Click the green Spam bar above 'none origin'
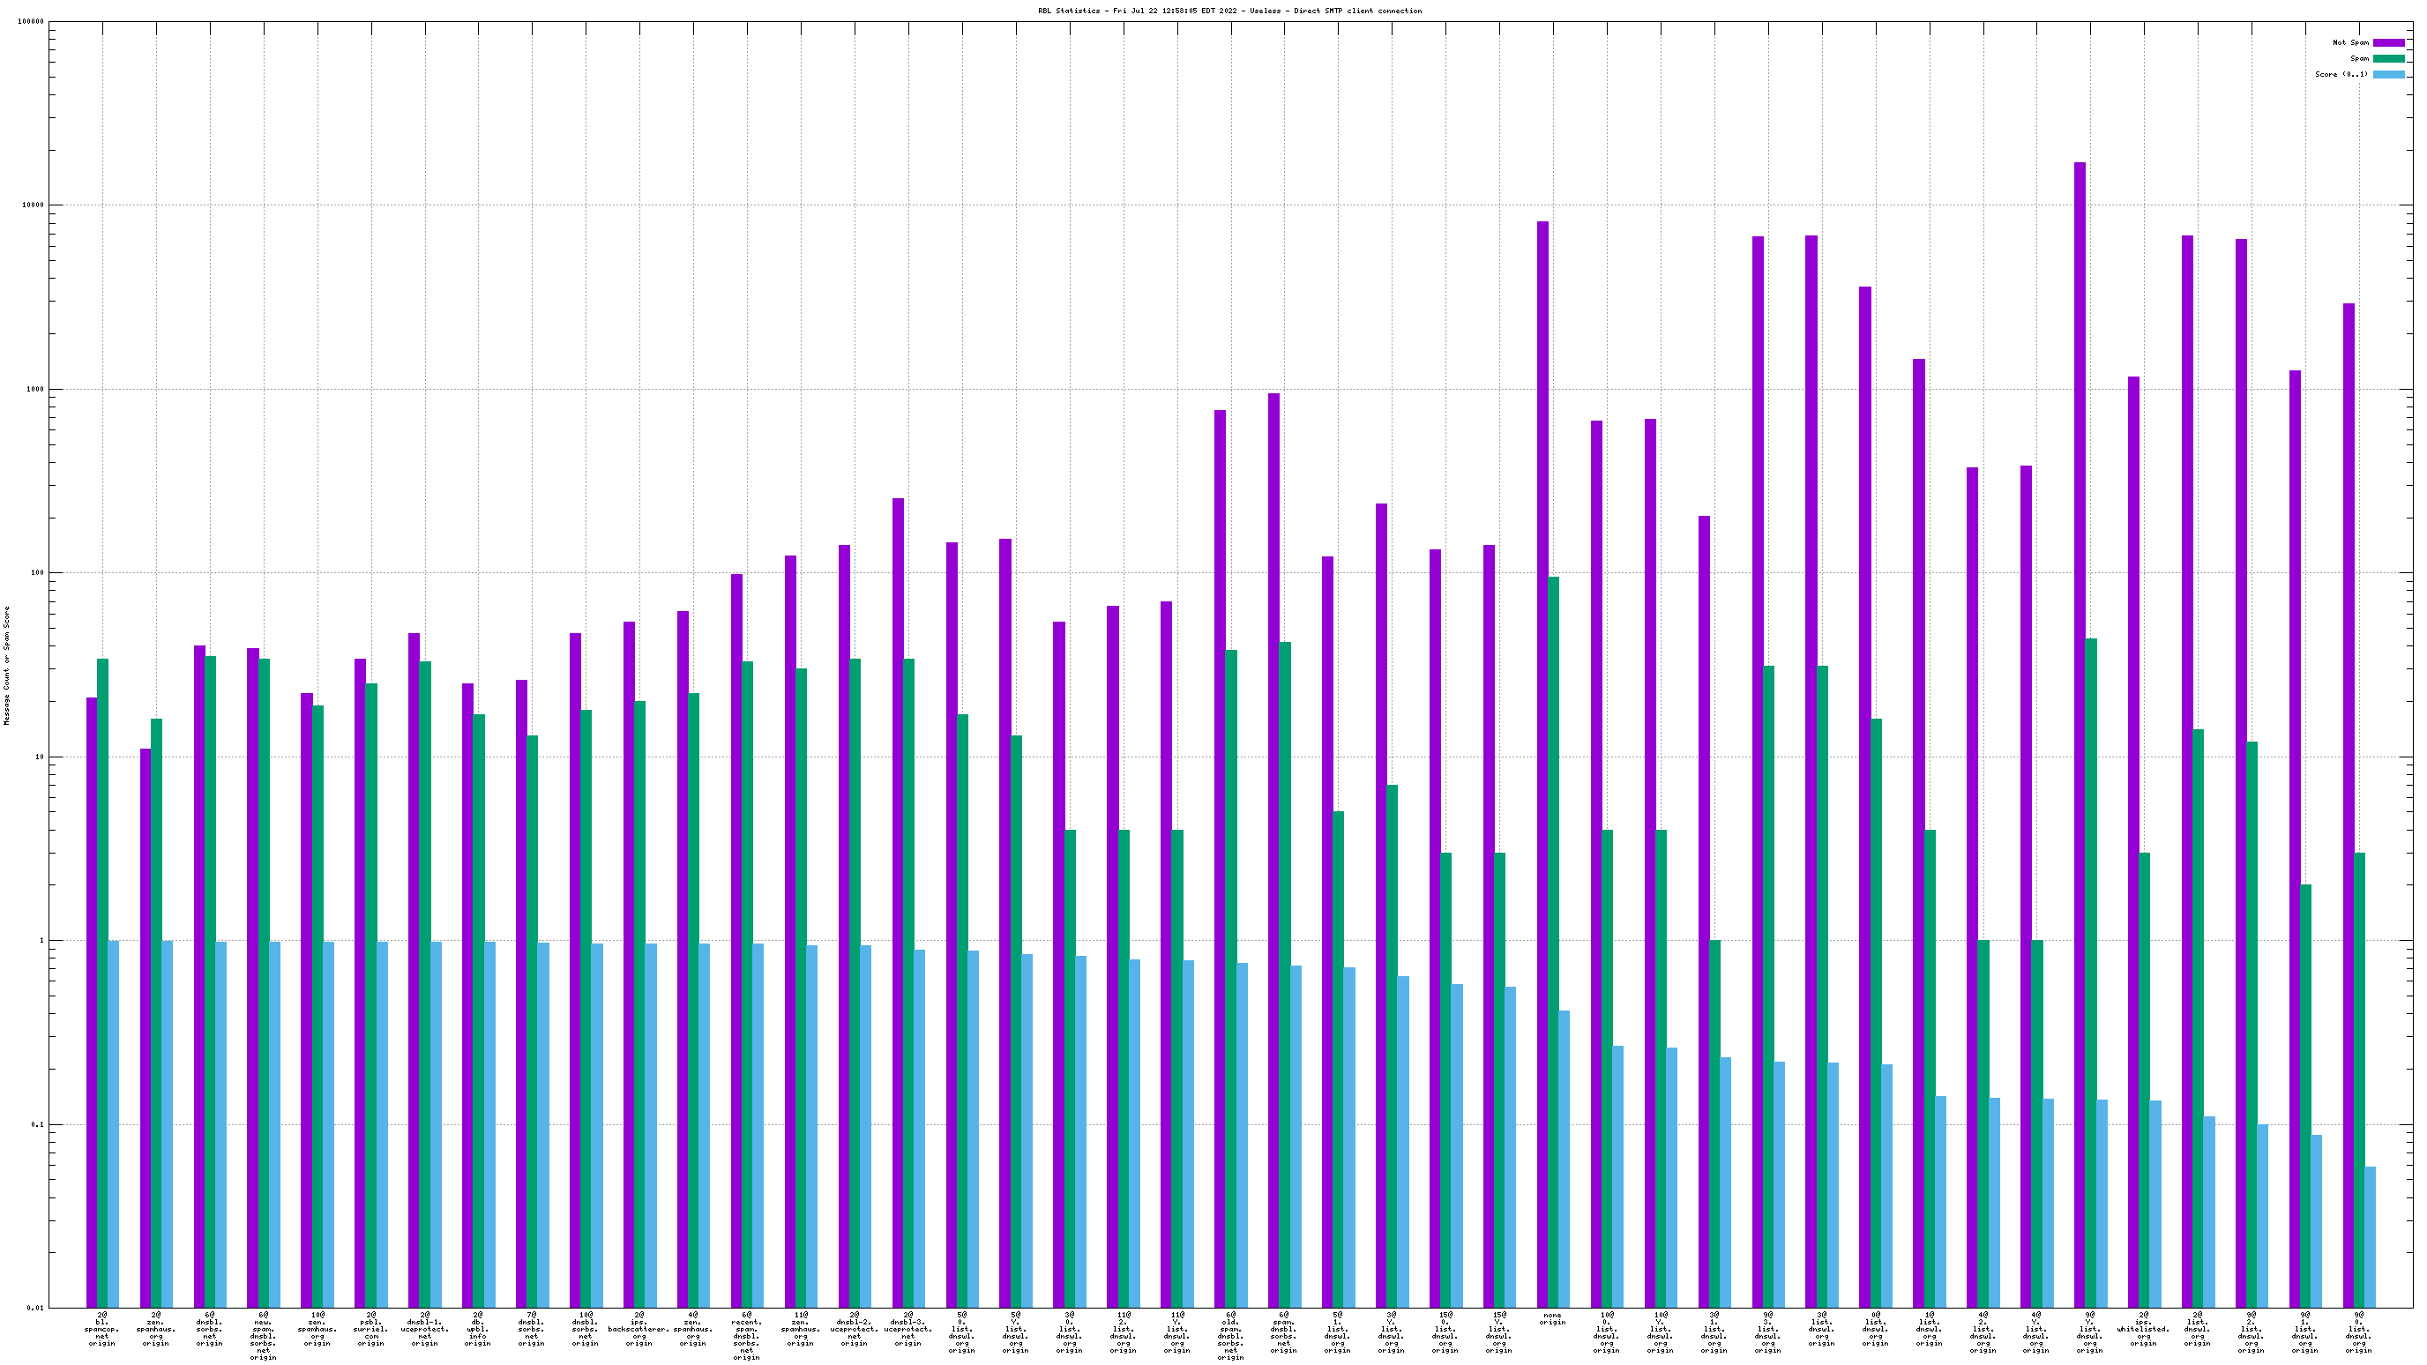The height and width of the screenshot is (1365, 2427). [1553, 942]
